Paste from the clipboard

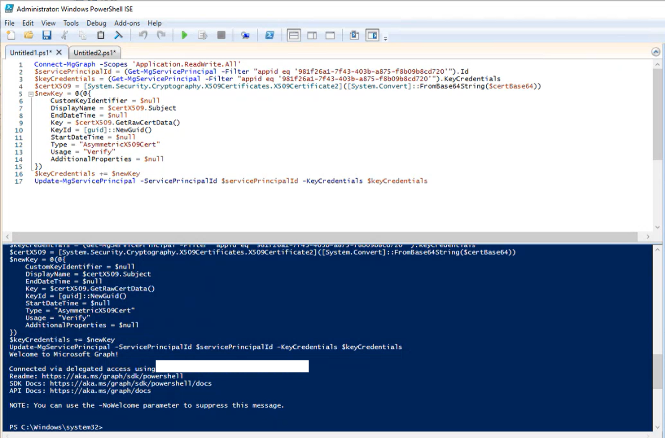pyautogui.click(x=100, y=35)
